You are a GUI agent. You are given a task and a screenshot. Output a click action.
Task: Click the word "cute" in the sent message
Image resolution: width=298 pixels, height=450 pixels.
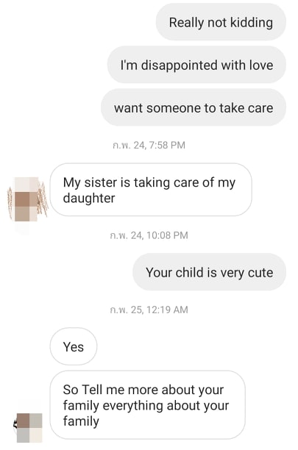(x=260, y=273)
